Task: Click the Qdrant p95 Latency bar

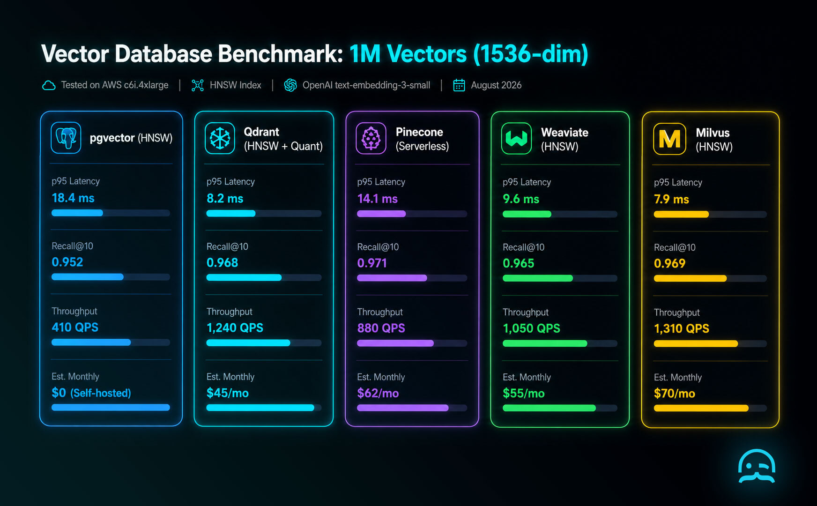Action: [x=264, y=214]
